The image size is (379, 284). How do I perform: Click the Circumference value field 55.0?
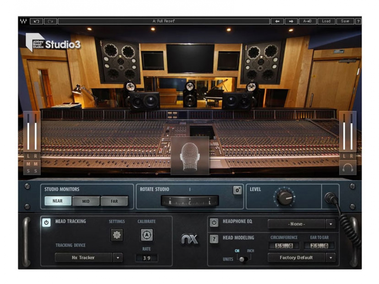click(284, 246)
